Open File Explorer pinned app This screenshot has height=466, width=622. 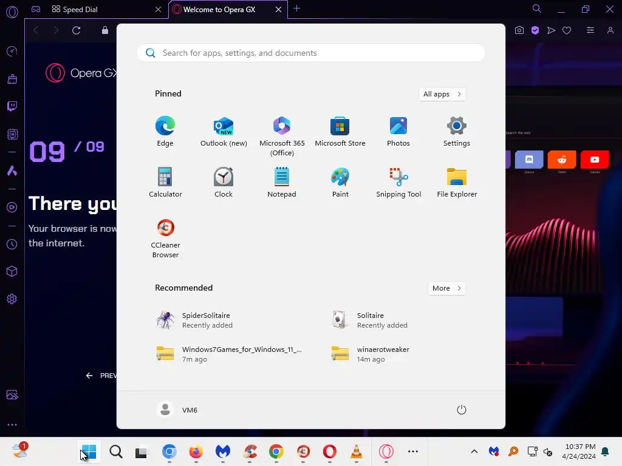pyautogui.click(x=457, y=182)
